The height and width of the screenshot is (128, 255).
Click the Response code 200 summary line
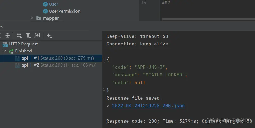pyautogui.click(x=179, y=121)
